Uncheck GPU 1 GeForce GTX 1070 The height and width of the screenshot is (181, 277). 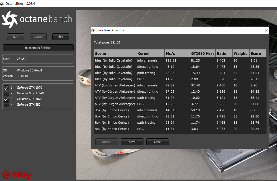click(x=6, y=88)
